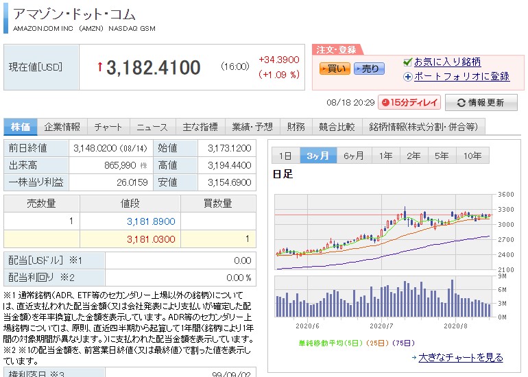Click the dividend amount 0.00
528x377 pixels.
tap(243, 260)
